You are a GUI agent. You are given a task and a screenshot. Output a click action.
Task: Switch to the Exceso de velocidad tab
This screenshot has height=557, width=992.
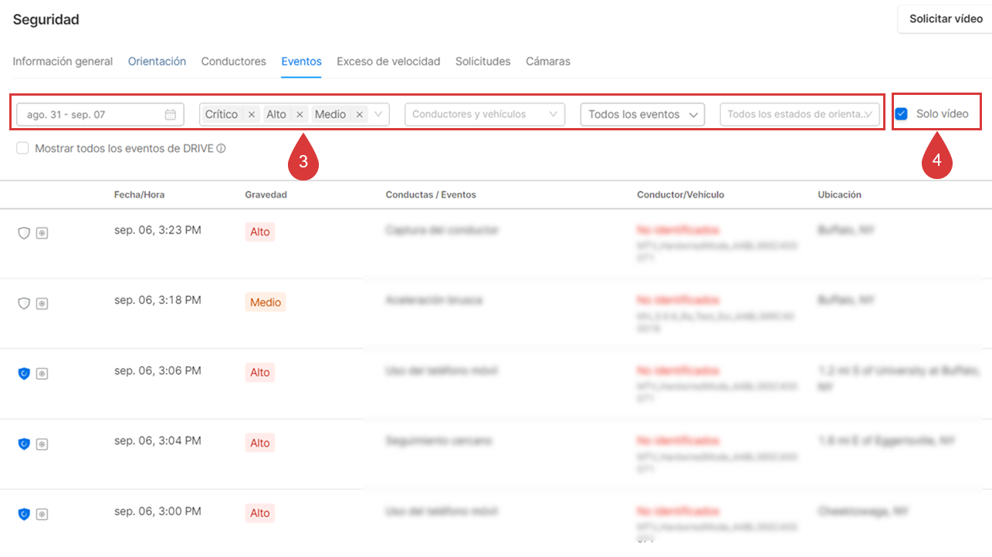[388, 62]
